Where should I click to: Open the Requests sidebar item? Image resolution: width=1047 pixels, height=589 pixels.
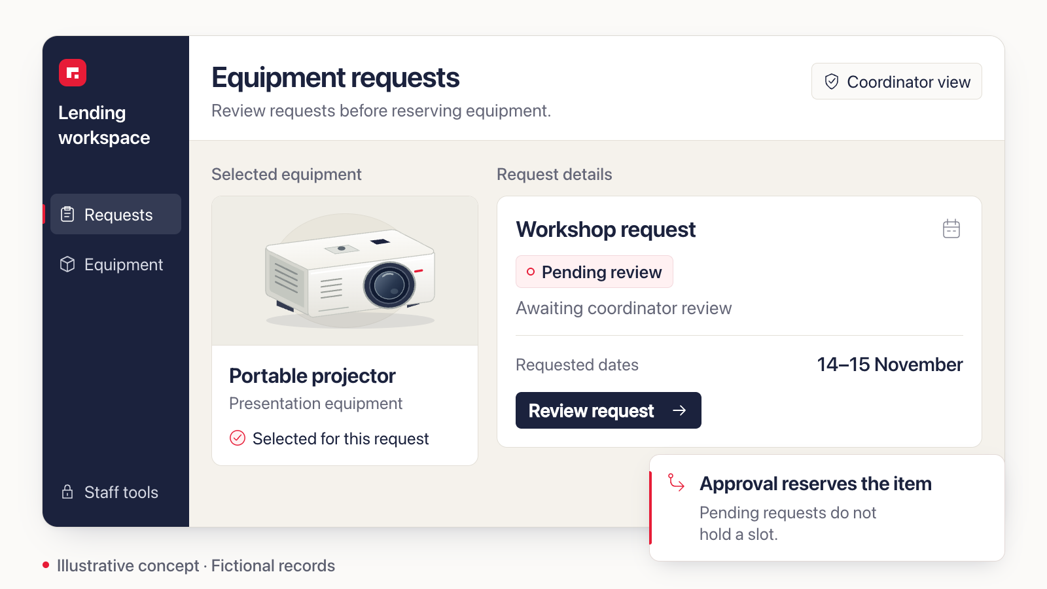tap(116, 214)
